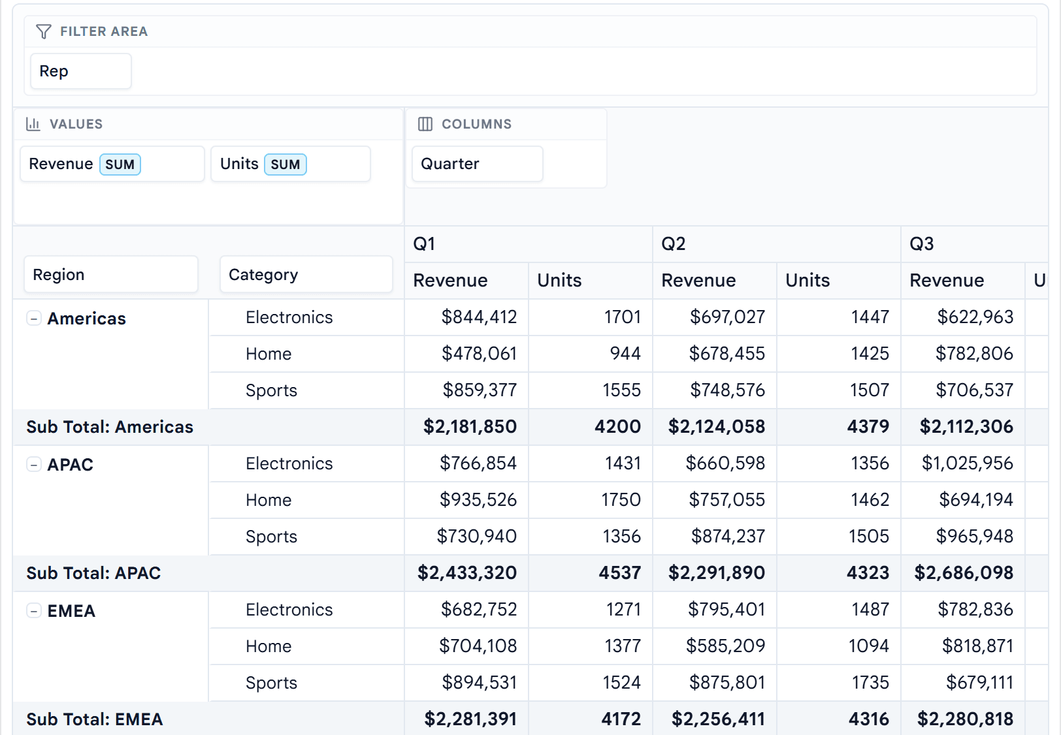Collapse the APAC region group
This screenshot has width=1061, height=735.
(x=34, y=465)
